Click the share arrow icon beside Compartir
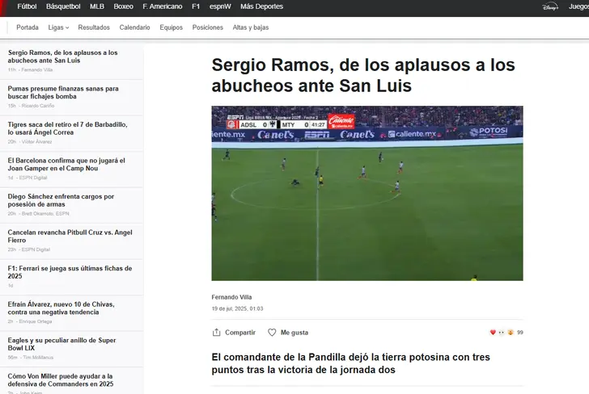Image resolution: width=589 pixels, height=394 pixels. coord(216,332)
